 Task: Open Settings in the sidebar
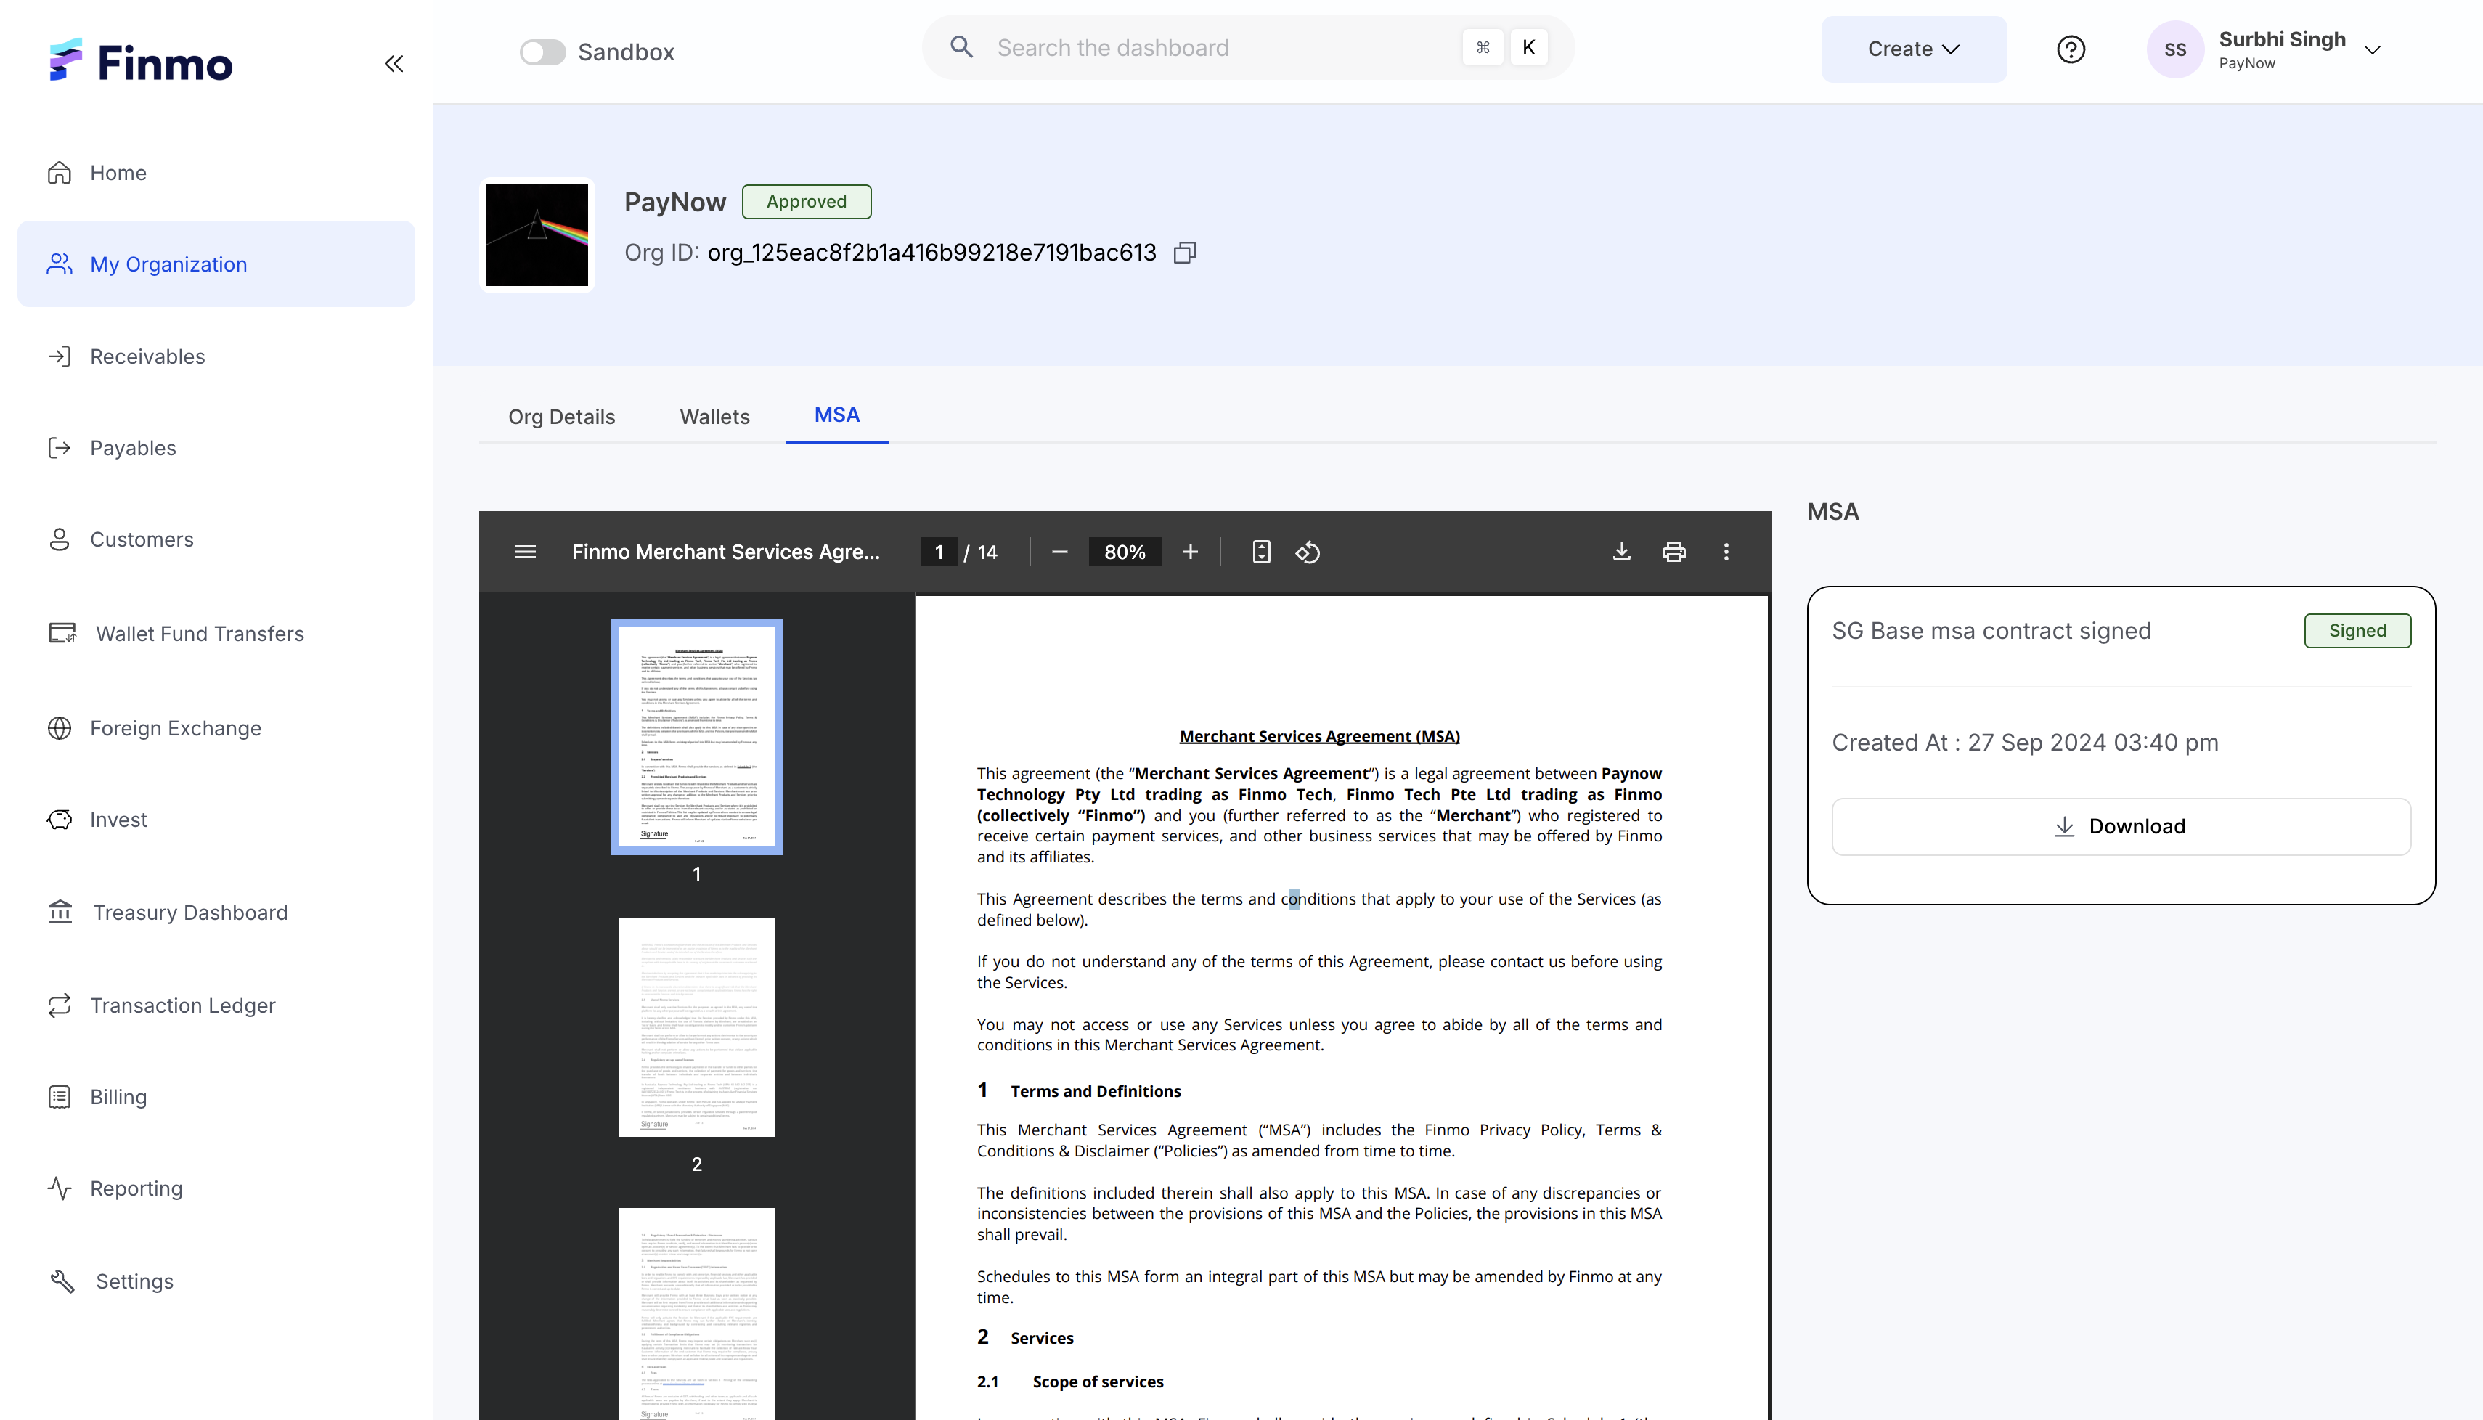click(x=216, y=1281)
